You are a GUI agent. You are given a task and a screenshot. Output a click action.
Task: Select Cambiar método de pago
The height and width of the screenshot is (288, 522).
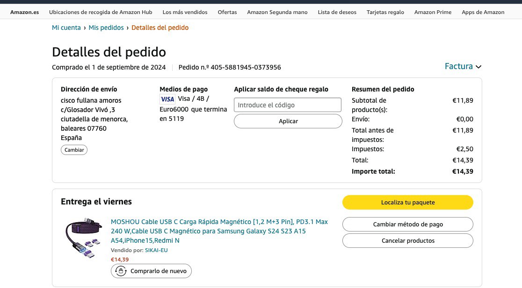(407, 224)
